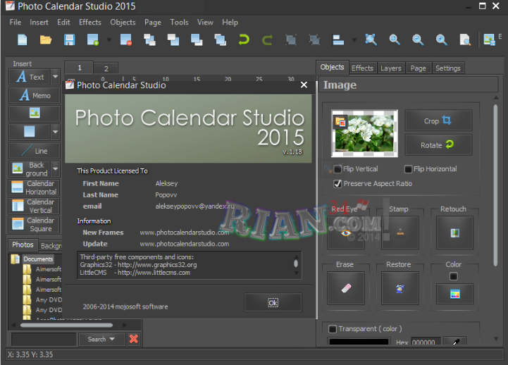Switch to the Photos tab
Viewport: 508px width, 365px height.
pos(23,245)
